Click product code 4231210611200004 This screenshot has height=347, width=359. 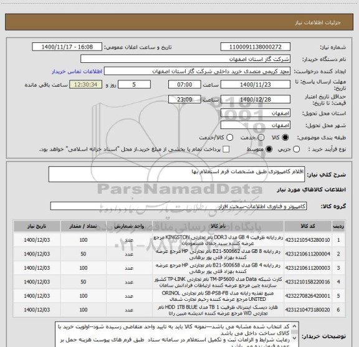coord(307,254)
